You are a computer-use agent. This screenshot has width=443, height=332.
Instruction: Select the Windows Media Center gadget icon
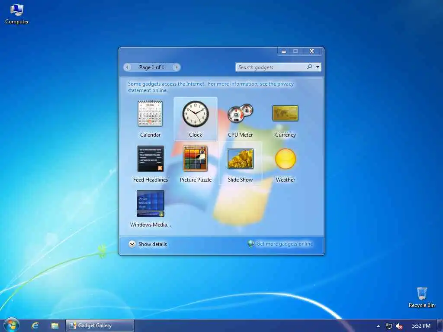pyautogui.click(x=150, y=204)
